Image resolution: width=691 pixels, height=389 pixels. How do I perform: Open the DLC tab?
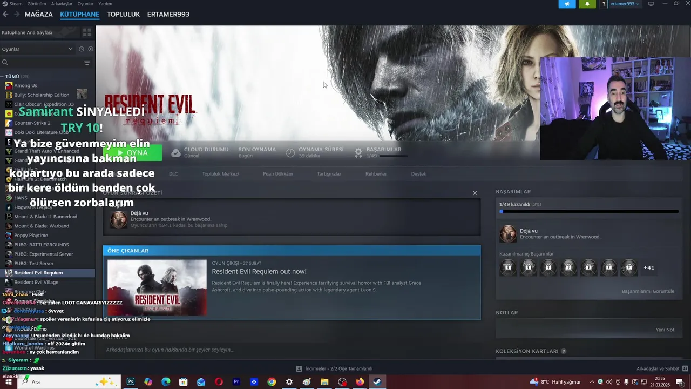click(x=173, y=174)
